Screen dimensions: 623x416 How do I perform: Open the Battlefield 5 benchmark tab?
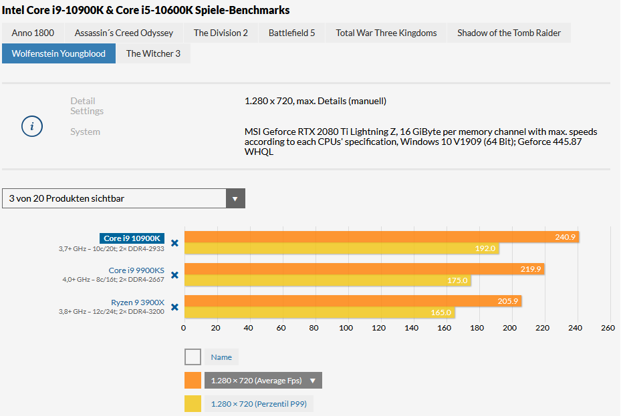pos(291,33)
